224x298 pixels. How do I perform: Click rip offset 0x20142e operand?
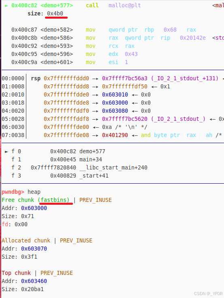click(x=192, y=38)
